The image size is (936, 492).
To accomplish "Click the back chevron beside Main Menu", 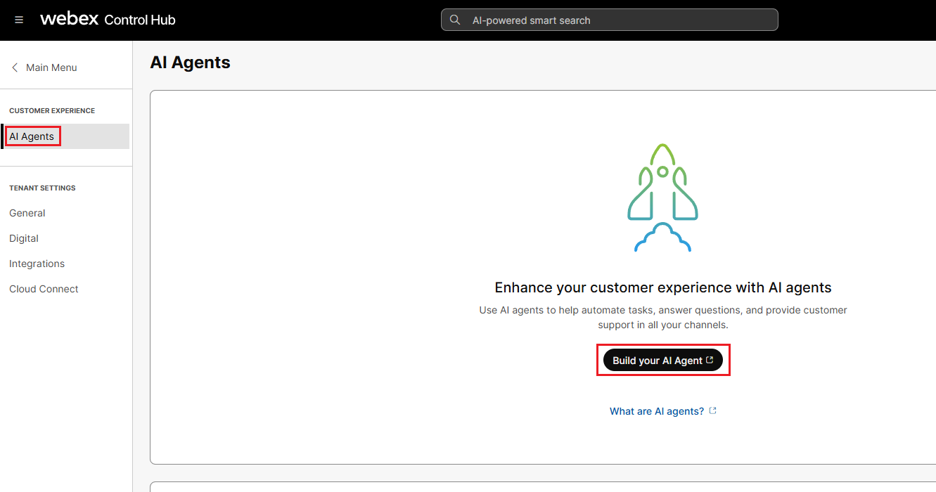I will tap(15, 67).
